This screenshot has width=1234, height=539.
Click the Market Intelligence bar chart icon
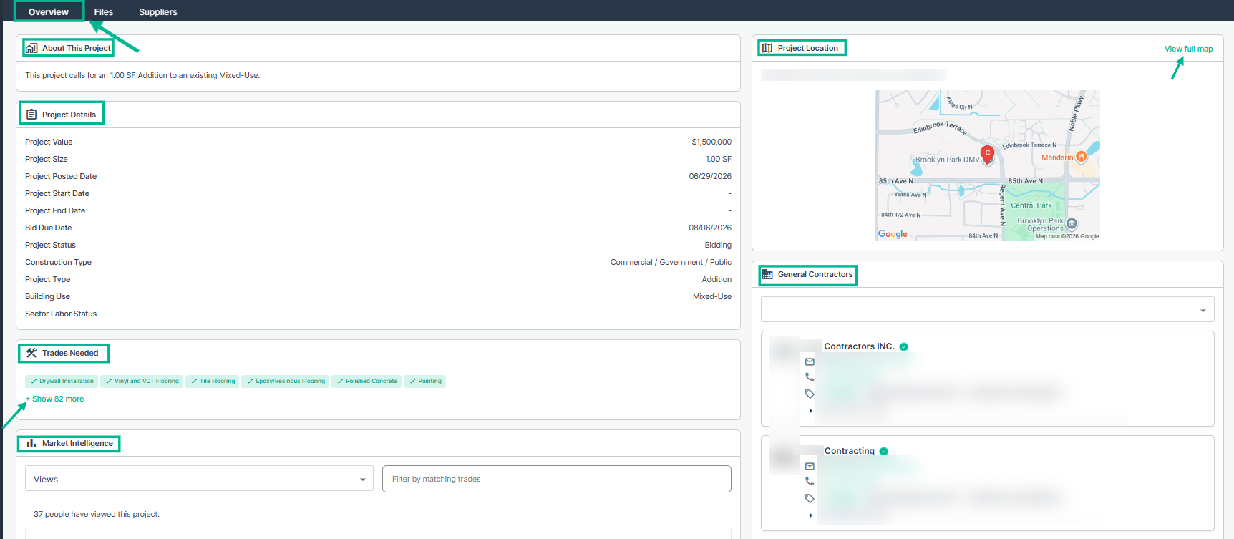tap(31, 443)
